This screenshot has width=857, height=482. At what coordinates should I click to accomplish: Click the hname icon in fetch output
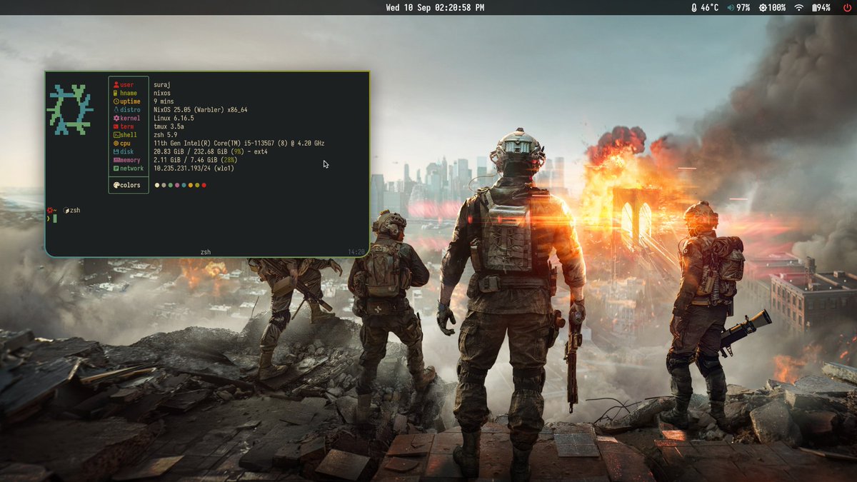[x=116, y=94]
